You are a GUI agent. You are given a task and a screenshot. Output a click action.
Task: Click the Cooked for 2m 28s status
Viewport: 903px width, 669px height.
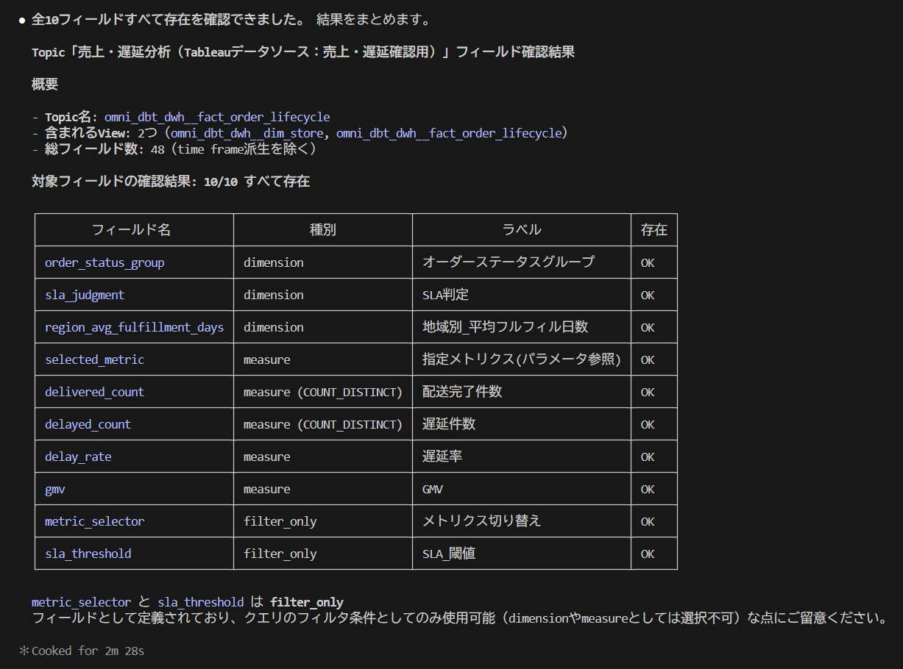pos(88,651)
